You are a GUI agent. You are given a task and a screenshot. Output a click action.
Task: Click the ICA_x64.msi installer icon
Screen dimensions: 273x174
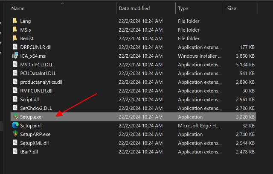pos(15,56)
